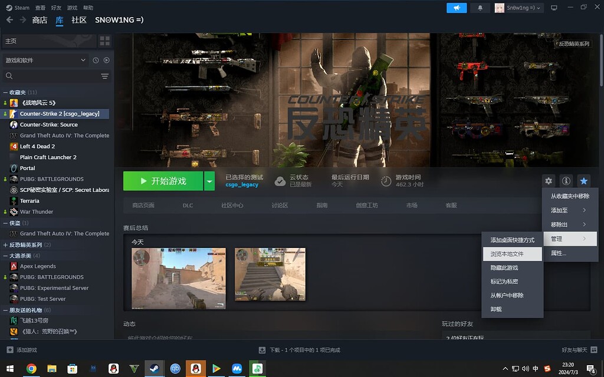The height and width of the screenshot is (377, 604).
Task: Open the 商店 tab
Action: click(40, 20)
